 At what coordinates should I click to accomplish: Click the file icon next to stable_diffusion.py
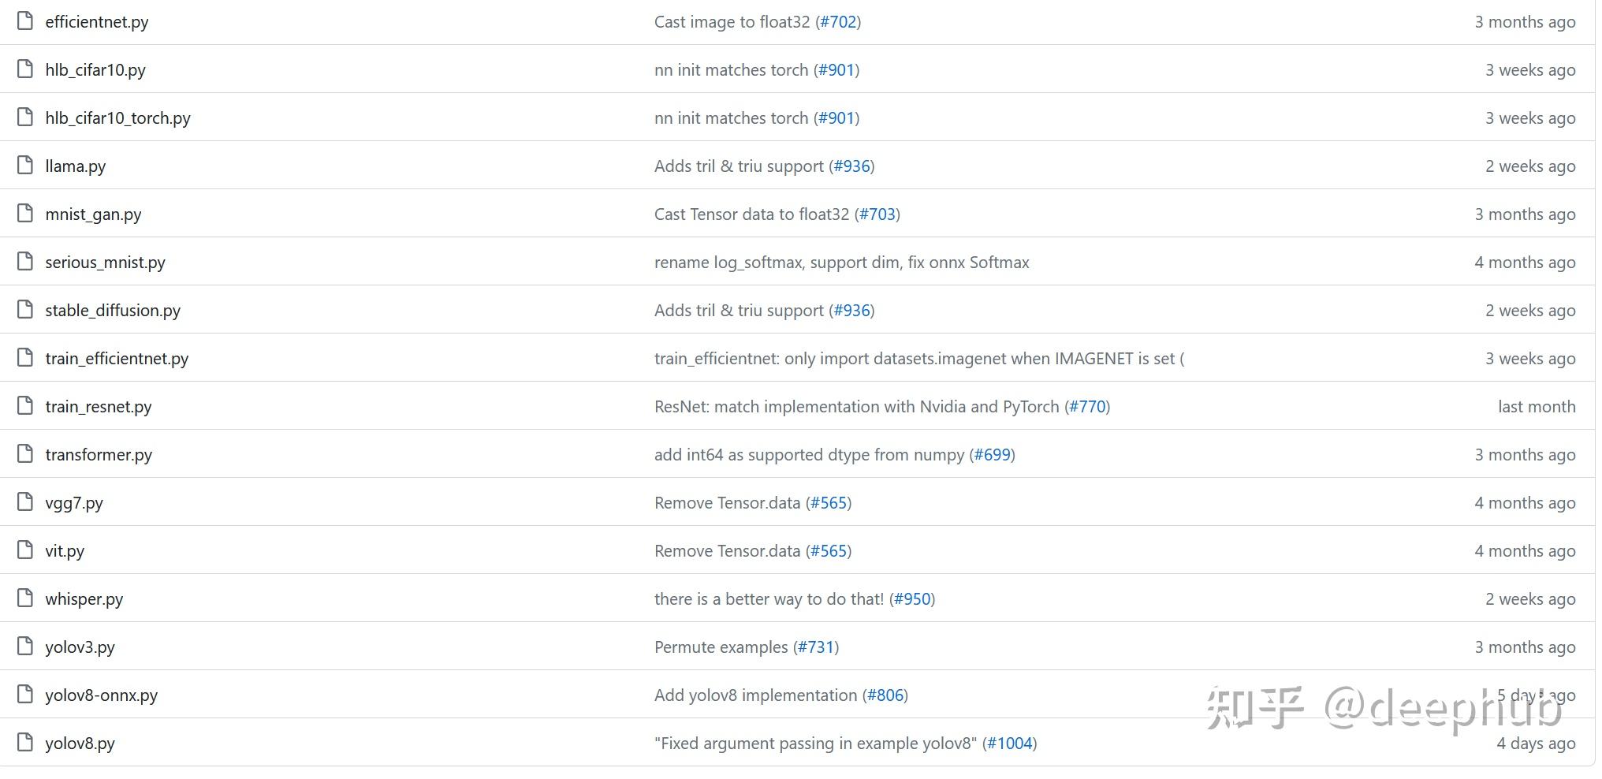tap(25, 310)
